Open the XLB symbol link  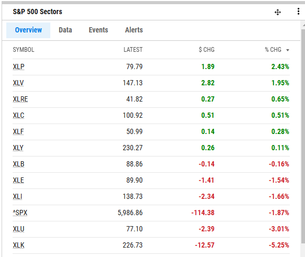pos(19,164)
